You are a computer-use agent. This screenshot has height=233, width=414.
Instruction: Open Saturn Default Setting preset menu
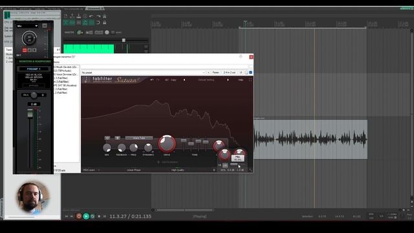point(206,80)
